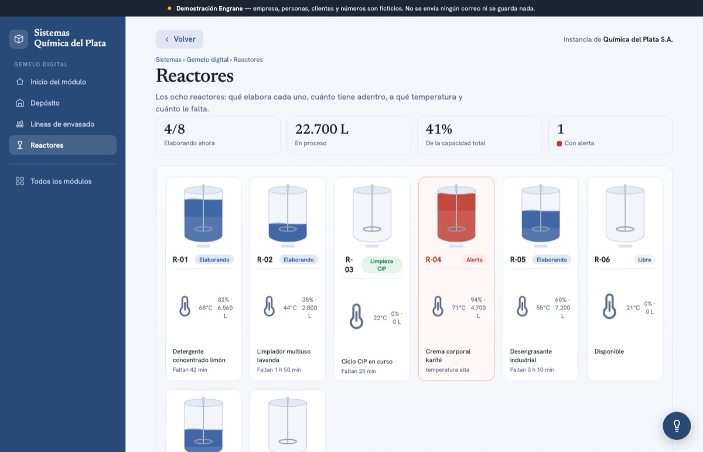
Task: Click the Con alerta summary card
Action: [610, 135]
